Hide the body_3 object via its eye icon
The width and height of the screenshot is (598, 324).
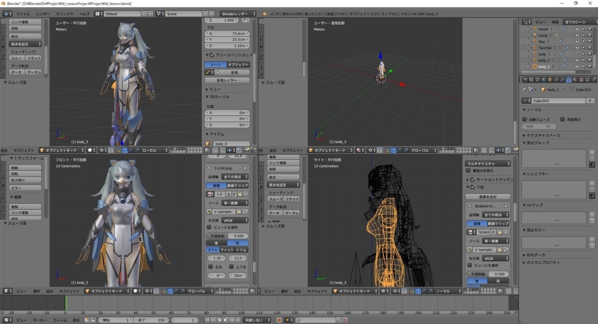578,67
